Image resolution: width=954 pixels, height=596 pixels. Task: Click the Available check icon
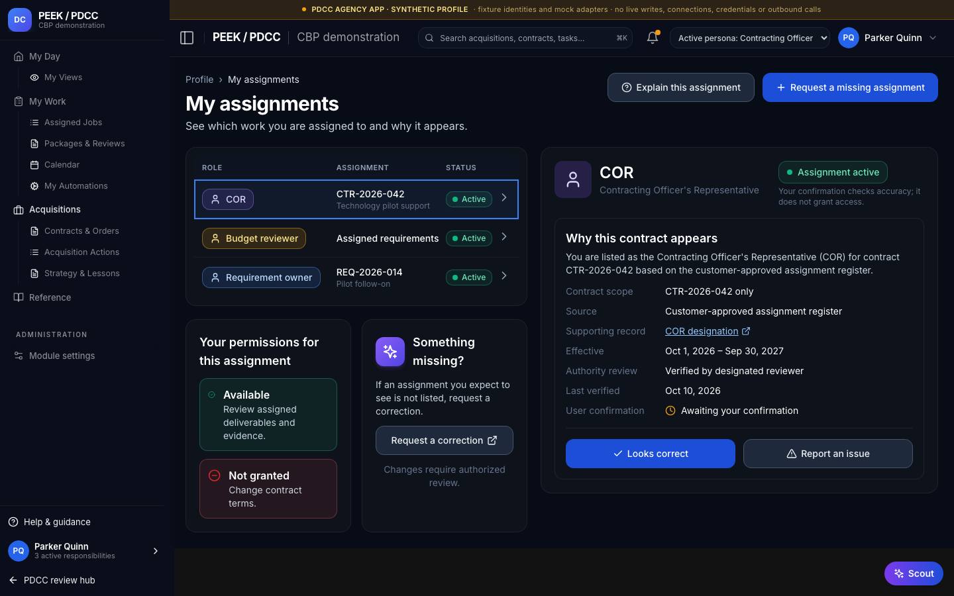coord(212,395)
